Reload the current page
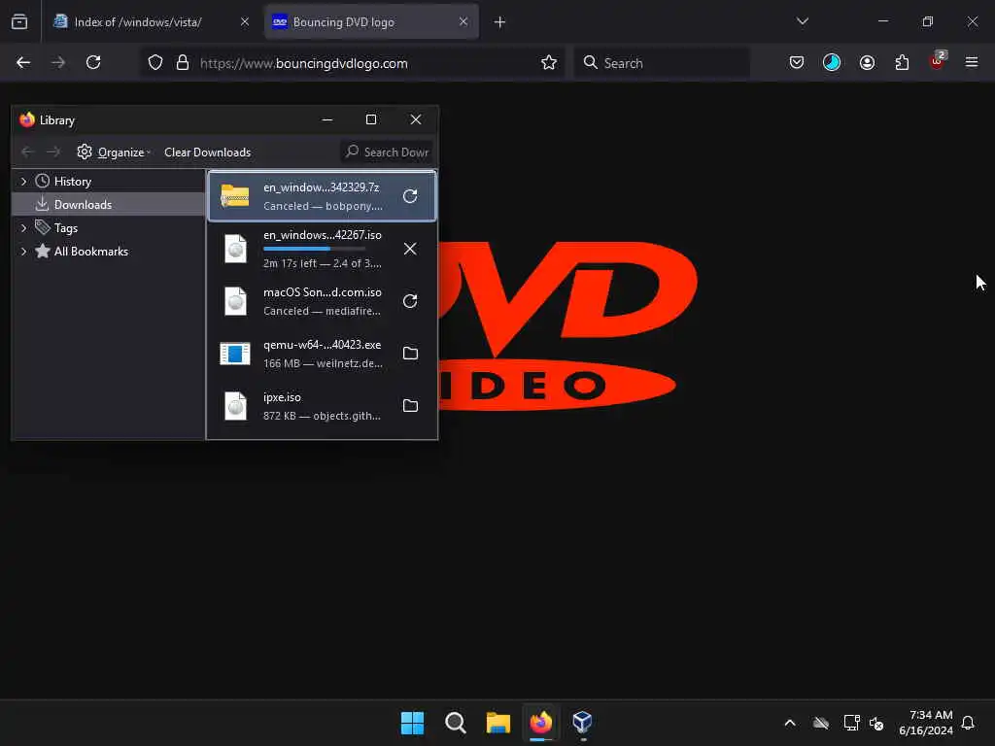 tap(93, 63)
